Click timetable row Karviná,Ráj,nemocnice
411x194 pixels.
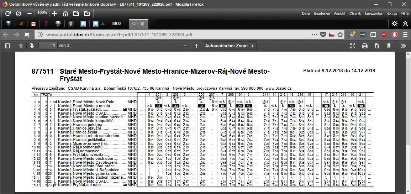pos(202,151)
